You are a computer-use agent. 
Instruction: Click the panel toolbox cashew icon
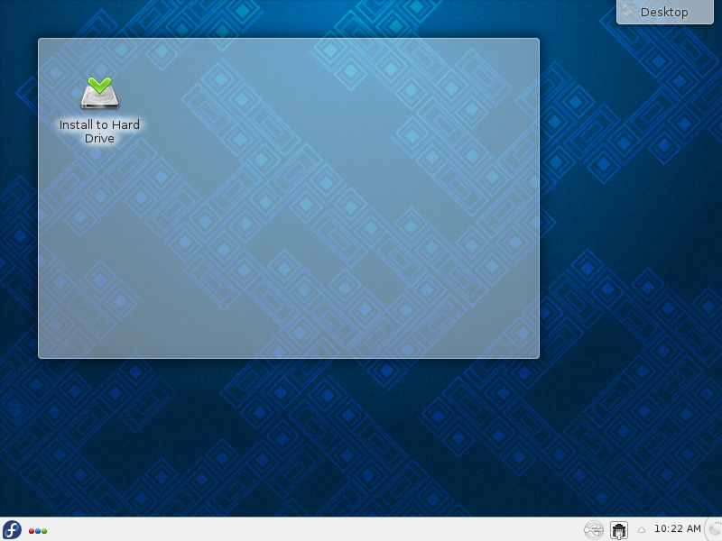(716, 529)
